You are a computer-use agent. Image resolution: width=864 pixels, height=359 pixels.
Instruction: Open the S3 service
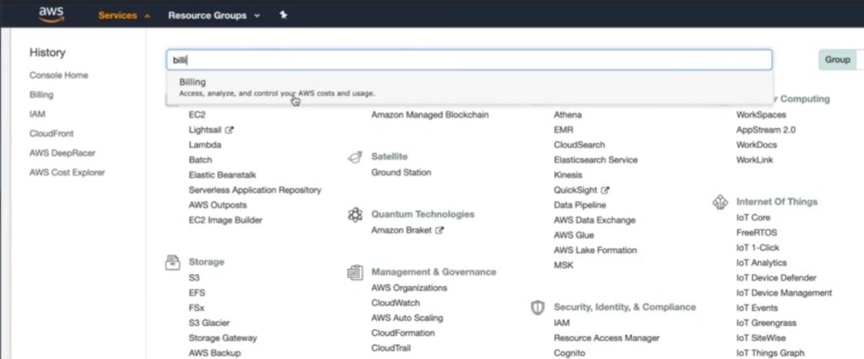[194, 278]
